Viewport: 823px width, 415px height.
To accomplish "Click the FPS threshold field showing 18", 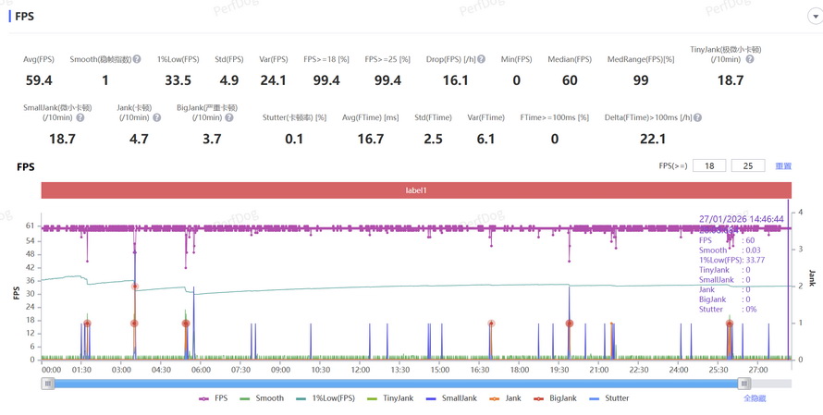I will pyautogui.click(x=709, y=166).
